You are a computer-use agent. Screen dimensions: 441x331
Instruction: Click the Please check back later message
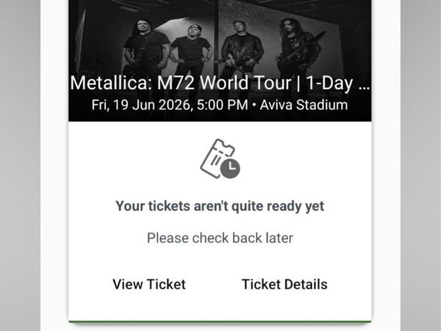220,238
